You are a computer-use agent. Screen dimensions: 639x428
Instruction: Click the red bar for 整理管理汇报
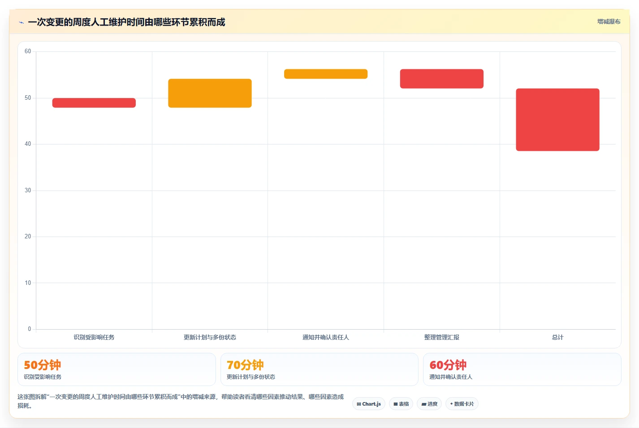[442, 79]
